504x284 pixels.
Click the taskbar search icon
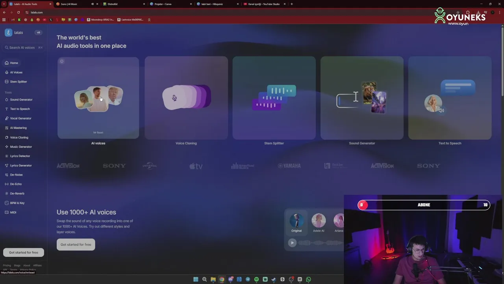[204, 279]
